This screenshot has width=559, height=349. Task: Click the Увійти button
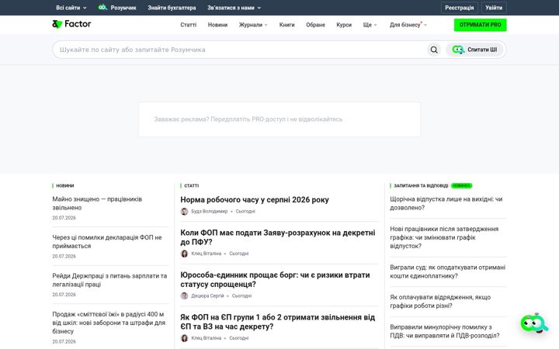tap(494, 8)
